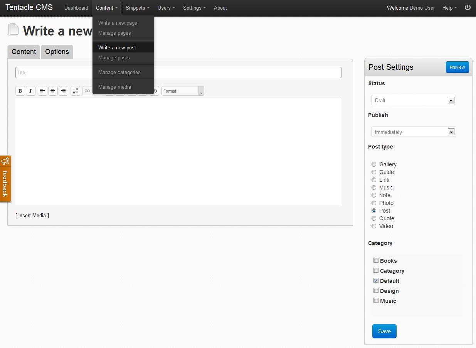Viewport: 476px width, 348px height.
Task: Center align text in the editor
Action: 53,91
